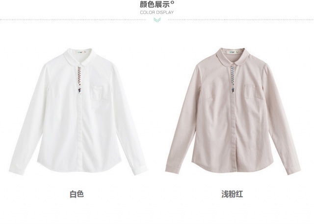Screen dimensions: 314x224
Task: Select the 浅粉红 color label
Action: tap(232, 194)
